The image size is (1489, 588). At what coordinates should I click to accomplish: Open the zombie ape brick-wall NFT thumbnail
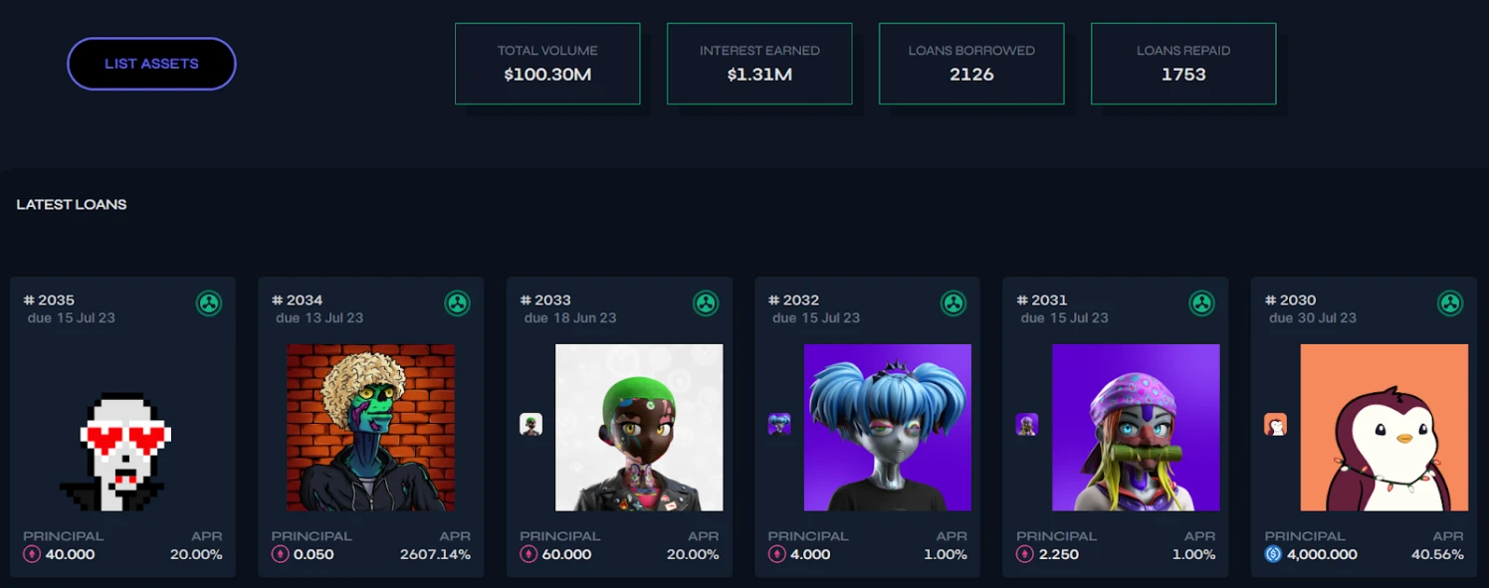click(x=370, y=428)
